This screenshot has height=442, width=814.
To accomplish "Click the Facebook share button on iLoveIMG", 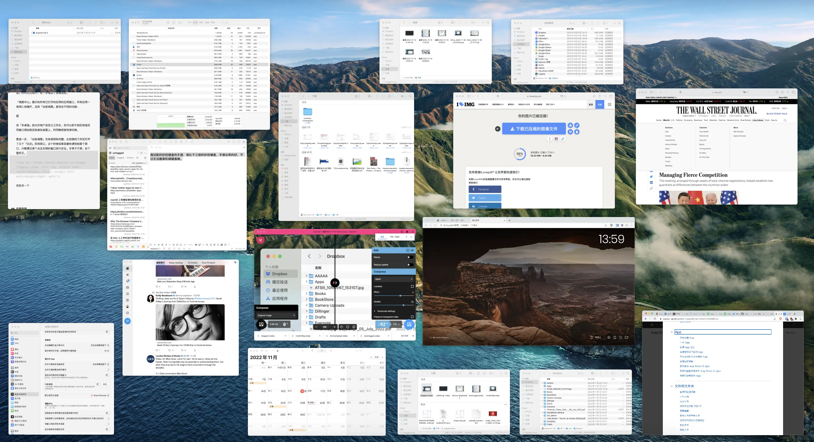I will 485,190.
